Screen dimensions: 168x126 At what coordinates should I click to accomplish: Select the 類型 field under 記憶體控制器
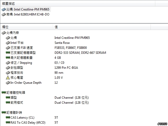[14, 97]
